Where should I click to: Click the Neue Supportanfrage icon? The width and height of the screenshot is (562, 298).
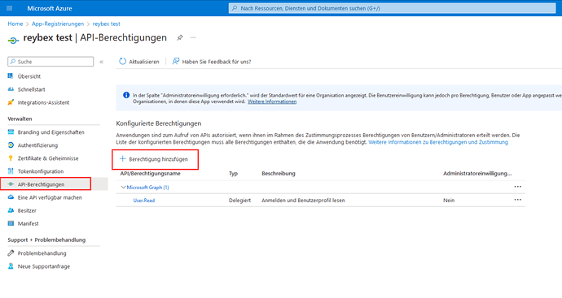(11, 266)
